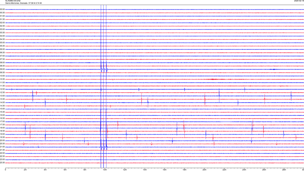304x171 pixels.
Task: Select the 12:30 row label
Action: [x=2, y=93]
